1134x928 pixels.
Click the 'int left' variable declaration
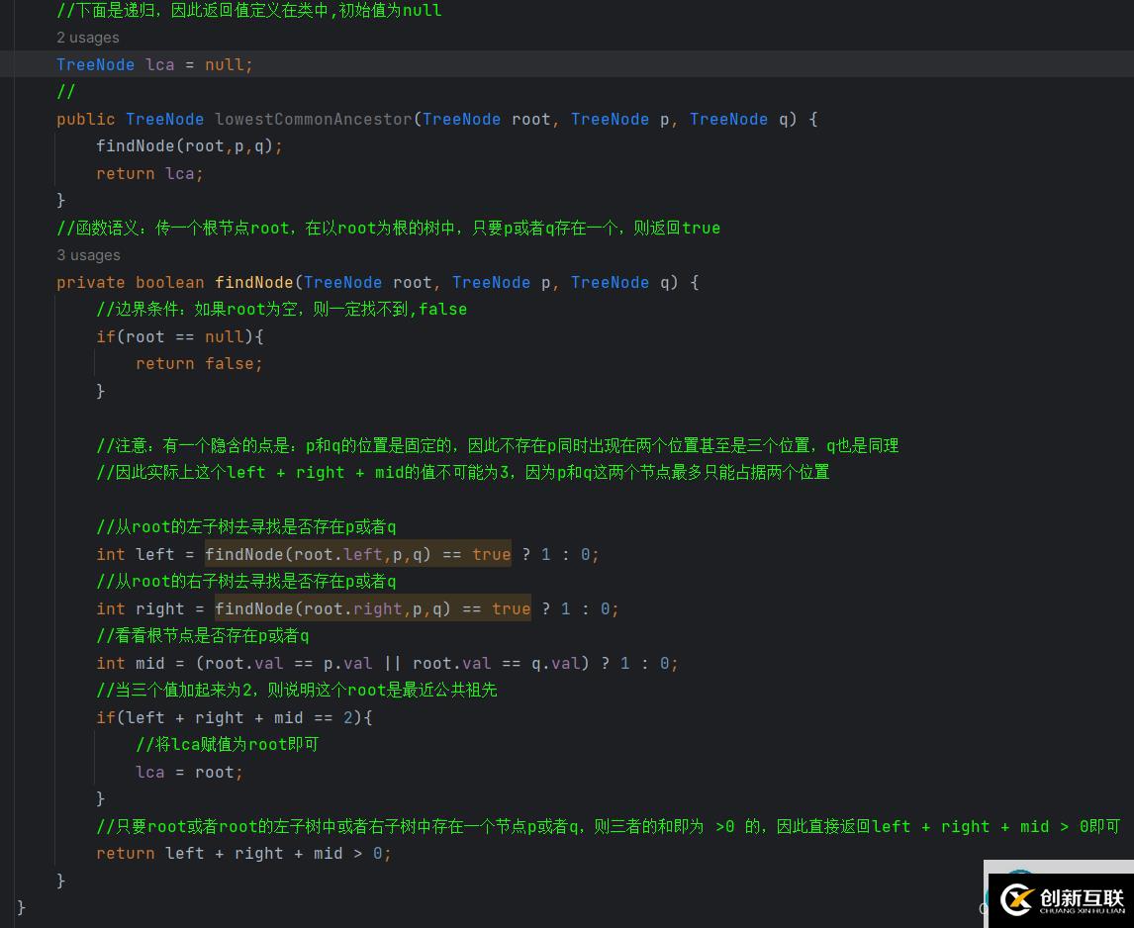coord(136,554)
